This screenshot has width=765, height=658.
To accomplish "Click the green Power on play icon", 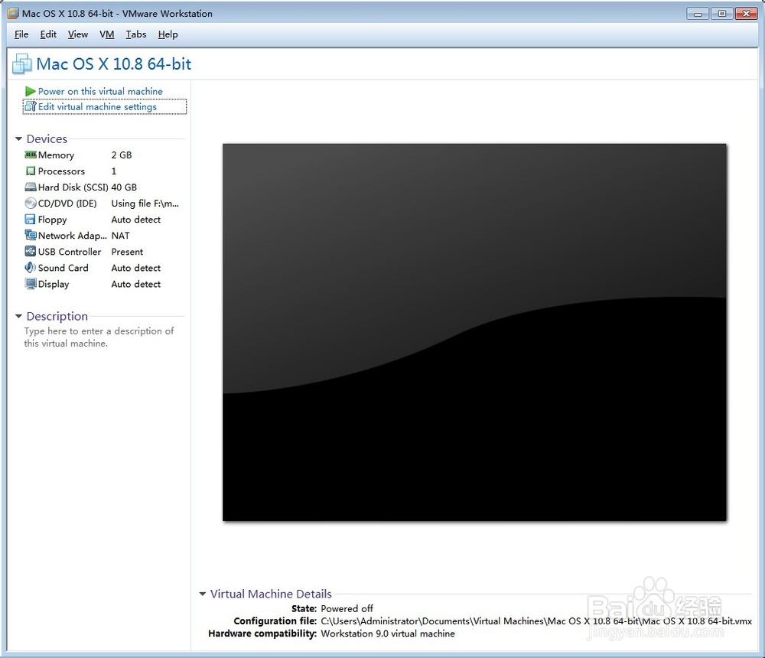I will tap(31, 91).
